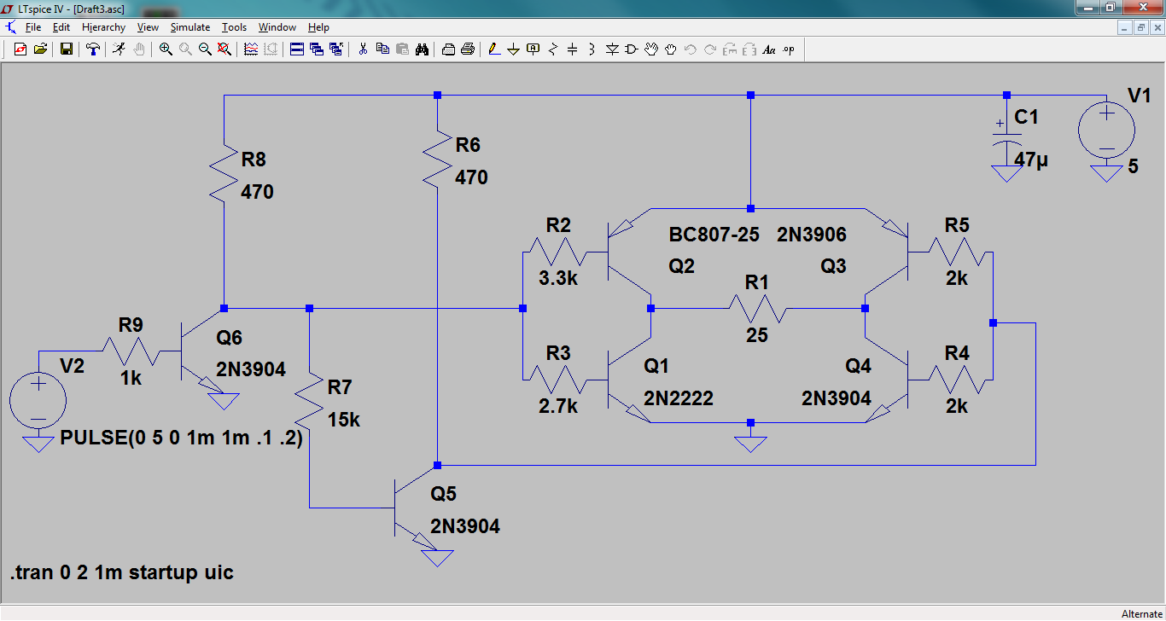Pick the Ground symbol tool
Screen dimensions: 1166x621
point(513,49)
